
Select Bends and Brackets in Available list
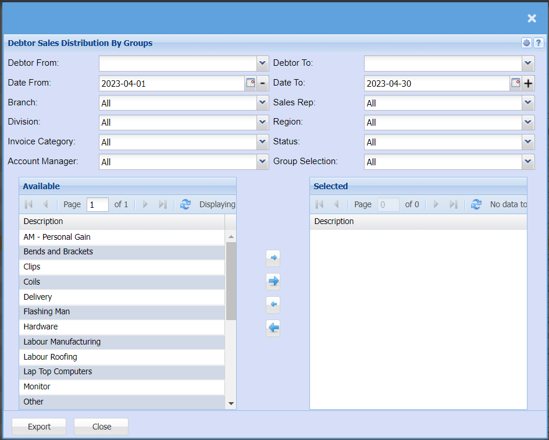point(58,252)
